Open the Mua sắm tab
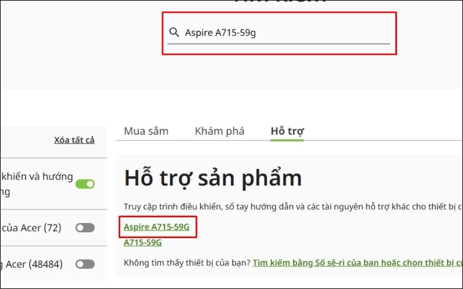 click(146, 131)
